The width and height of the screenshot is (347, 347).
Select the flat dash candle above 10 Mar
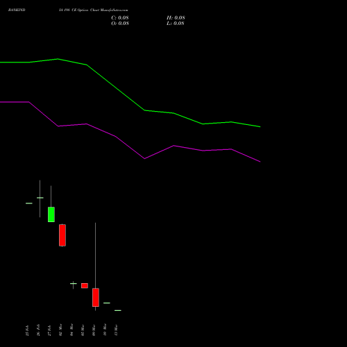[x=107, y=303]
